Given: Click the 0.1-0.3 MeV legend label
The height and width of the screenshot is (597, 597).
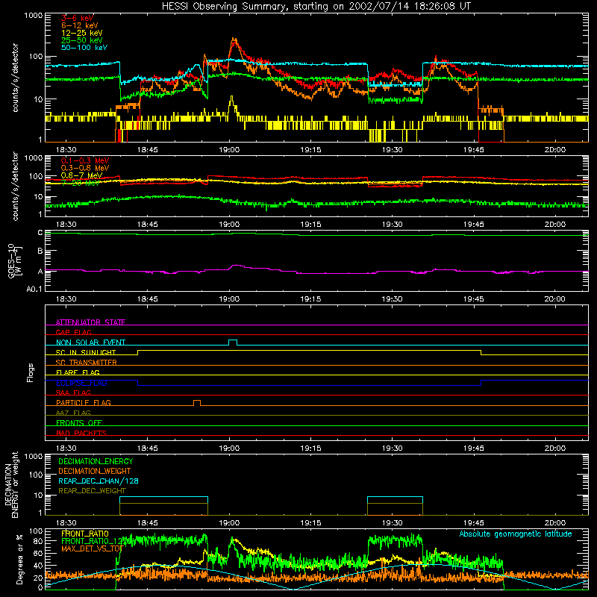Looking at the screenshot, I should click(x=85, y=160).
